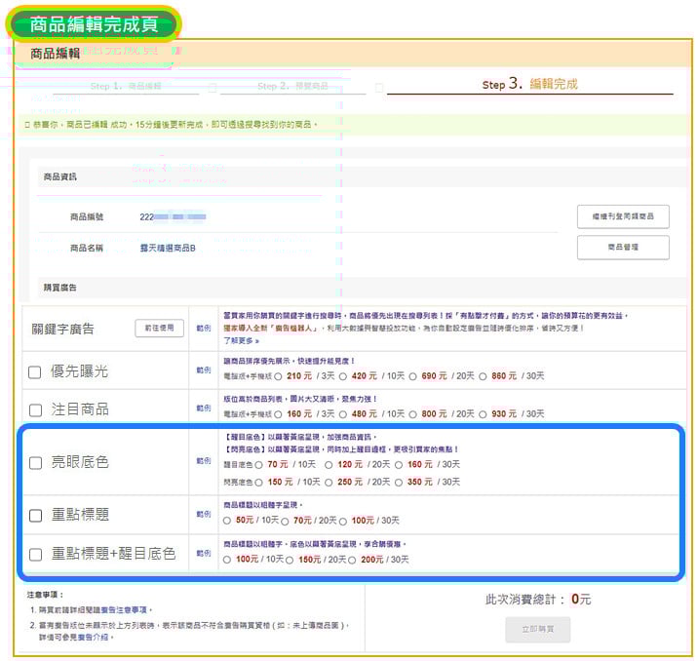
Task: Pick 醒目底色 70元 / 10天 radio
Action: [257, 465]
